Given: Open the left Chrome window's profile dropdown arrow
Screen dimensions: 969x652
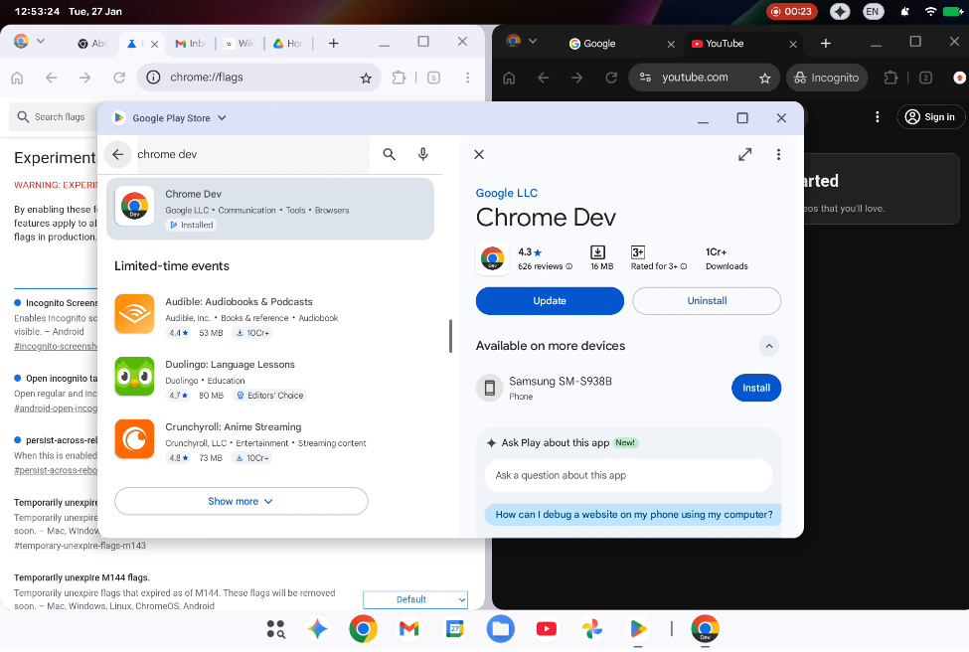Looking at the screenshot, I should click(x=41, y=42).
